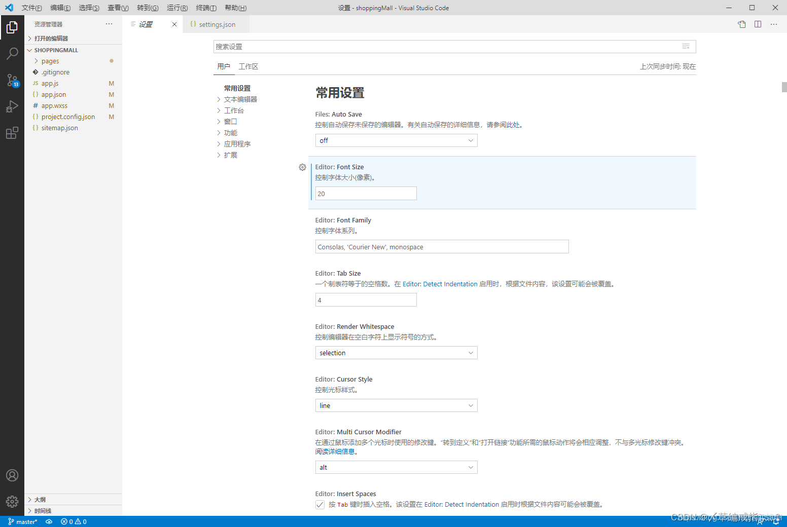Screen dimensions: 787x527
Task: Open sitemap.json file
Action: click(73, 128)
